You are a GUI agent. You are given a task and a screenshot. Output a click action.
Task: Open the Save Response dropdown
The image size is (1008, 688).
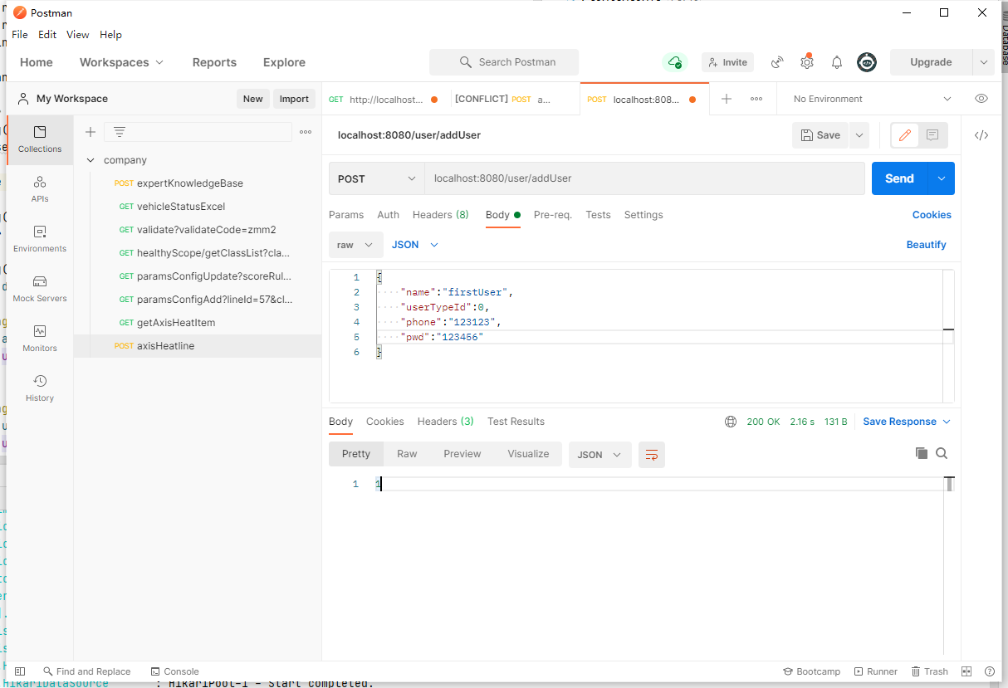[907, 422]
